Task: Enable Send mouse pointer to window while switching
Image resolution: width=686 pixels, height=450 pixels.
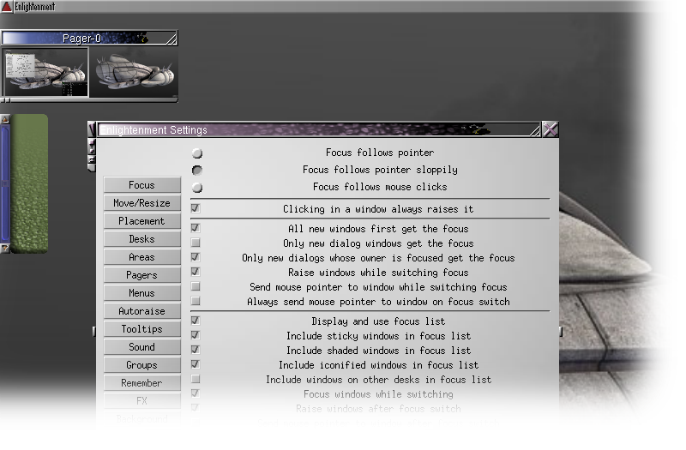Action: click(196, 286)
